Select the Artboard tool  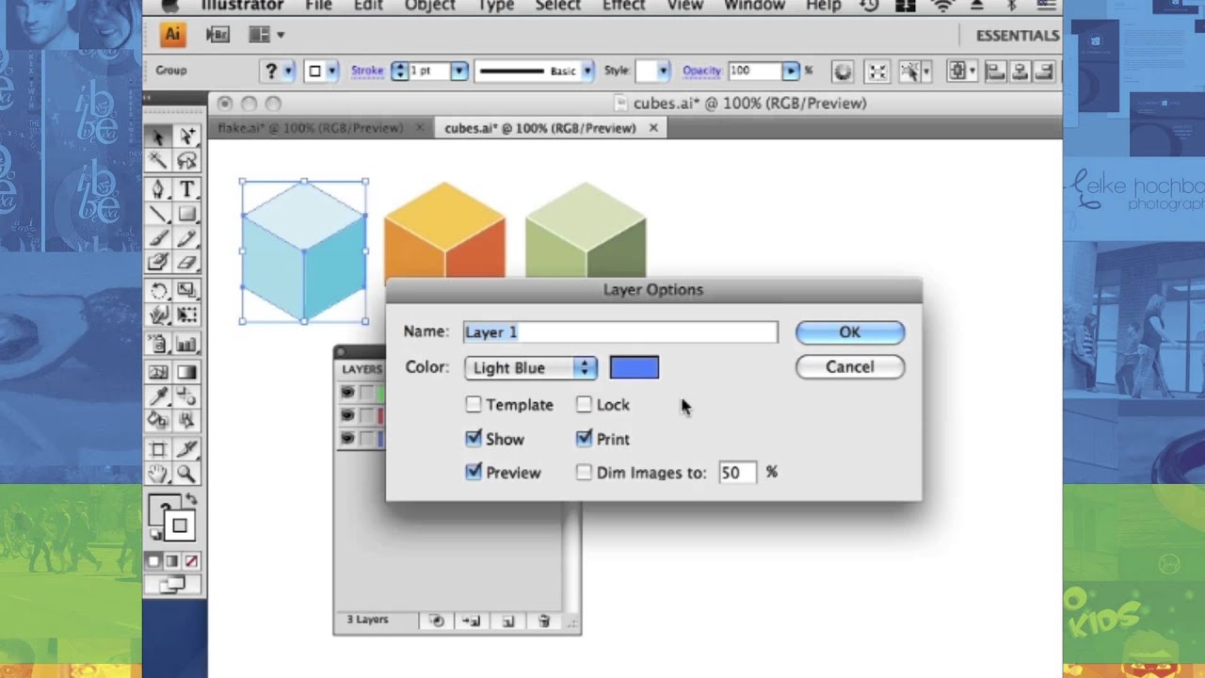coord(158,449)
